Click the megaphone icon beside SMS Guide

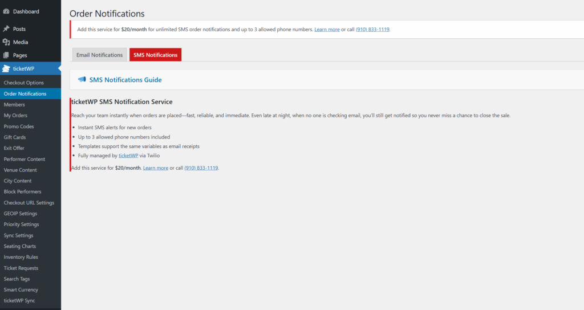coord(82,79)
